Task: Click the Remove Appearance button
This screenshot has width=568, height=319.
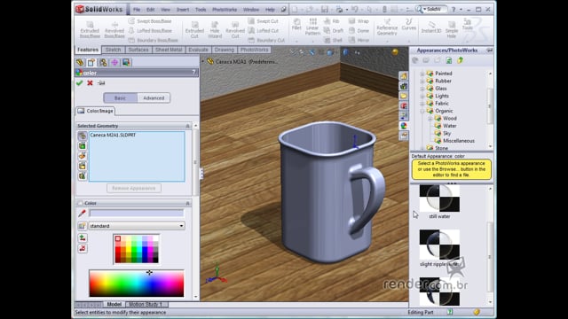Action: click(x=134, y=188)
